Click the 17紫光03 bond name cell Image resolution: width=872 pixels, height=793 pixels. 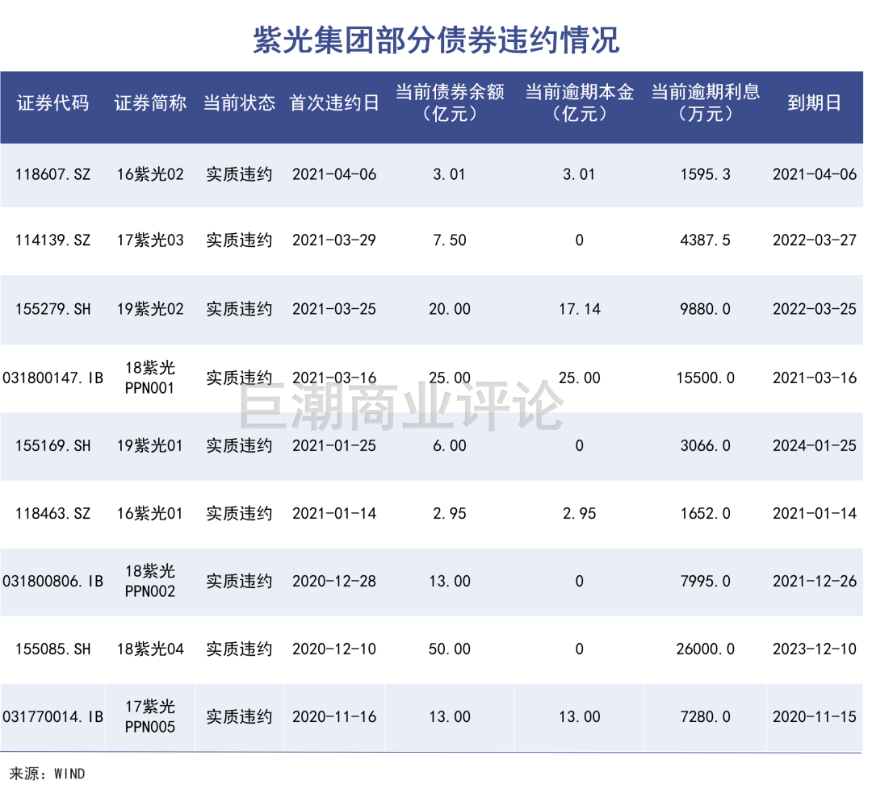pyautogui.click(x=150, y=240)
